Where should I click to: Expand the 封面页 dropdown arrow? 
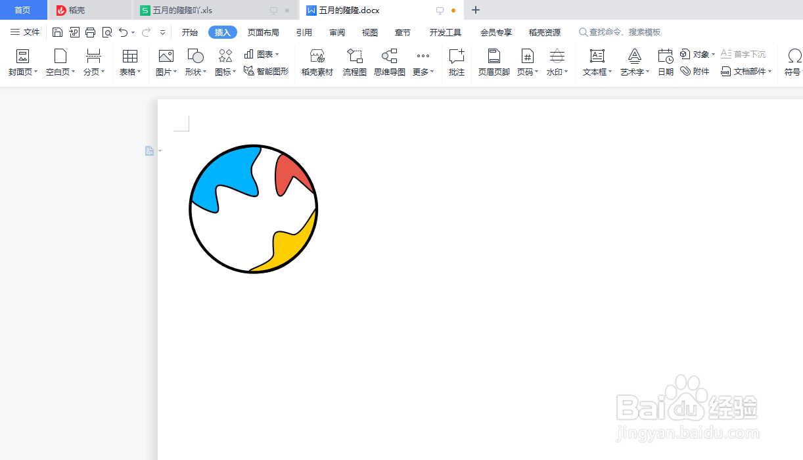pos(36,72)
